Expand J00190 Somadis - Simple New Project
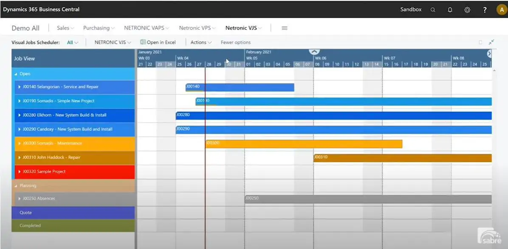The image size is (508, 249). (20, 101)
